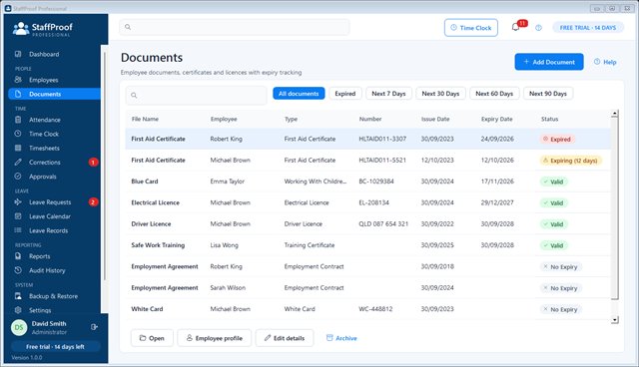Viewport: 639px width, 367px height.
Task: Filter by Next 60 Days
Action: pyautogui.click(x=494, y=94)
